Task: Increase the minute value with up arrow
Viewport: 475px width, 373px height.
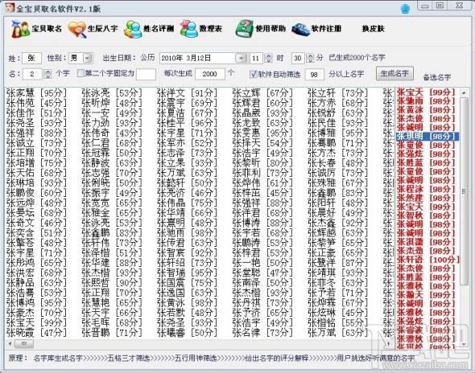Action: tap(310, 55)
